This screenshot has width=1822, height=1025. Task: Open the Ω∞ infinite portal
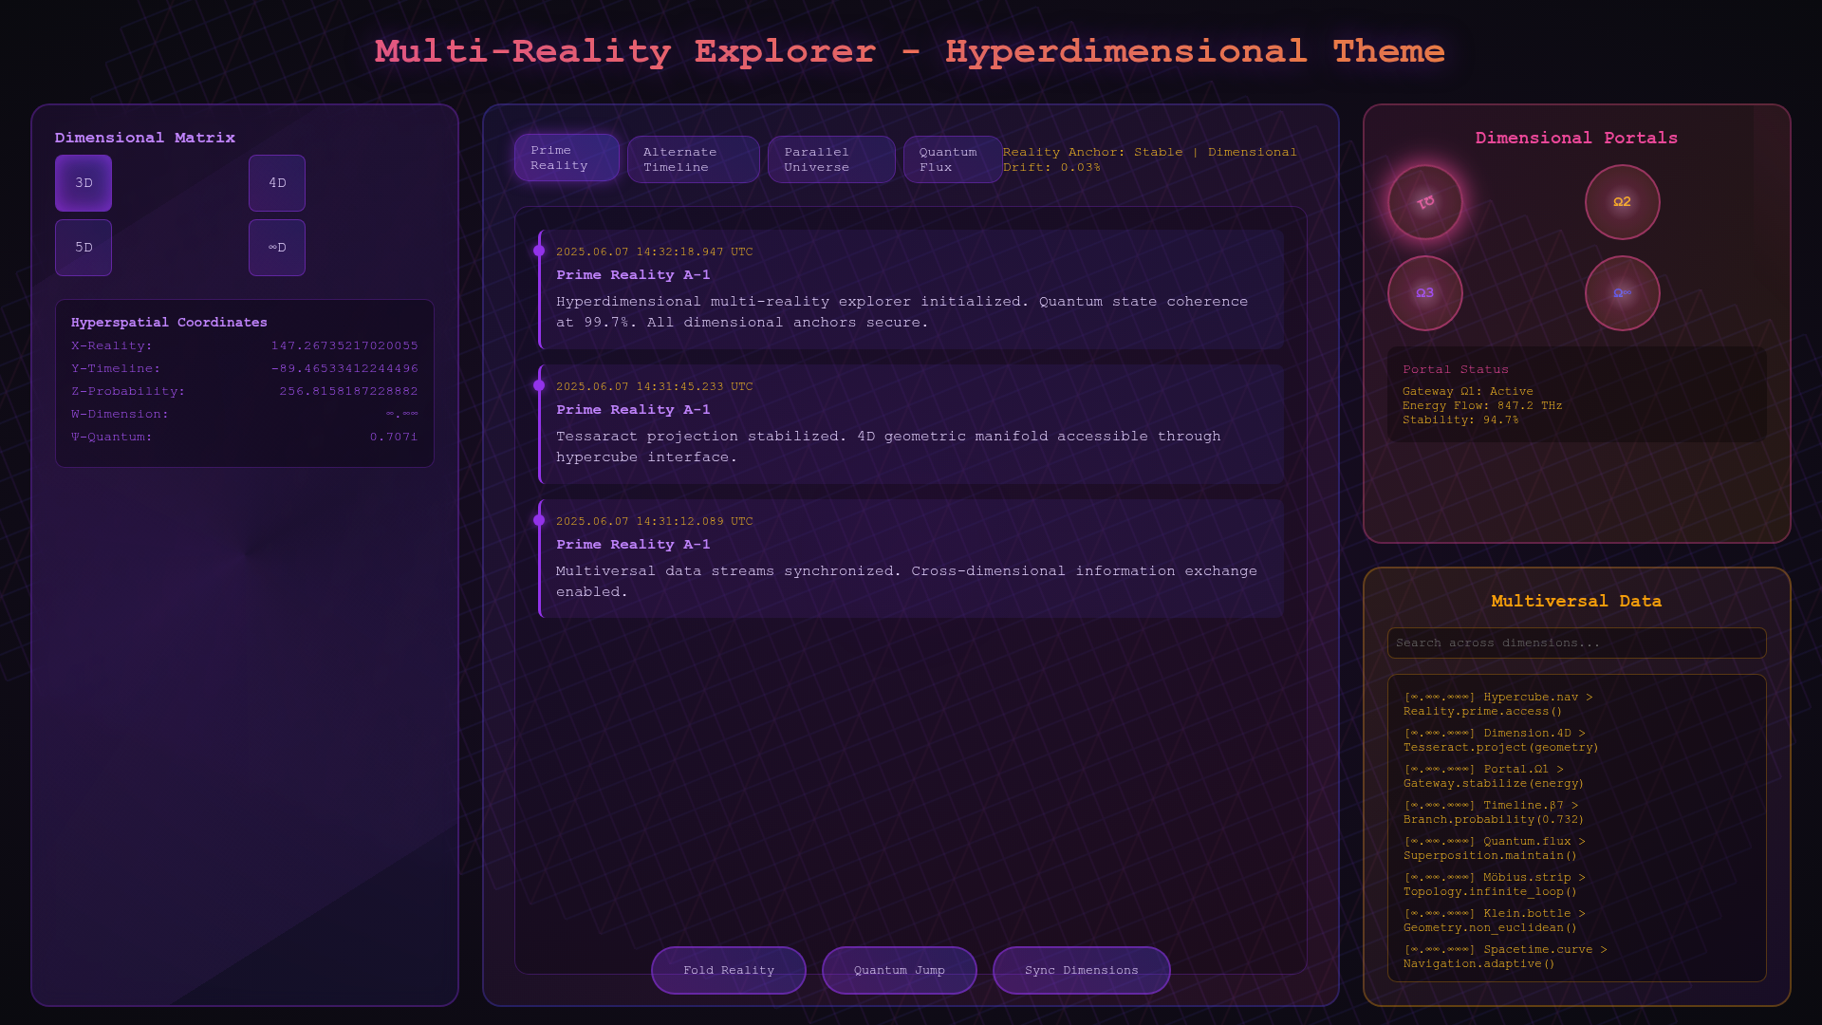tap(1622, 293)
